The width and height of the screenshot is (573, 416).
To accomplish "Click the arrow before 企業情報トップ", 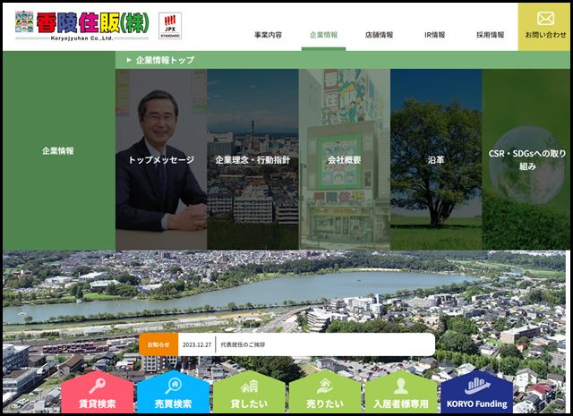I will (x=129, y=60).
